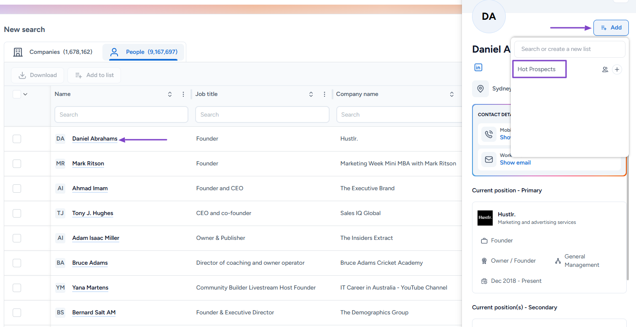Click 'The Executive Brand' company cell

click(368, 188)
